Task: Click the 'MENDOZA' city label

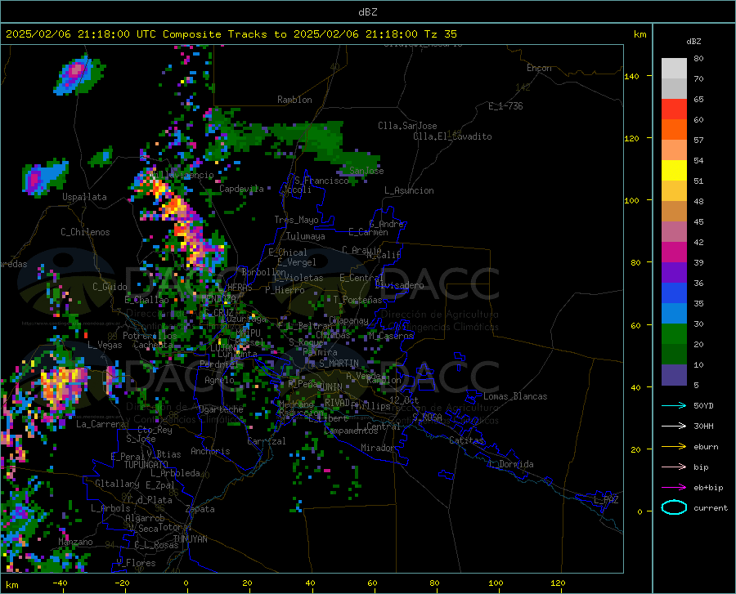Action: click(218, 299)
